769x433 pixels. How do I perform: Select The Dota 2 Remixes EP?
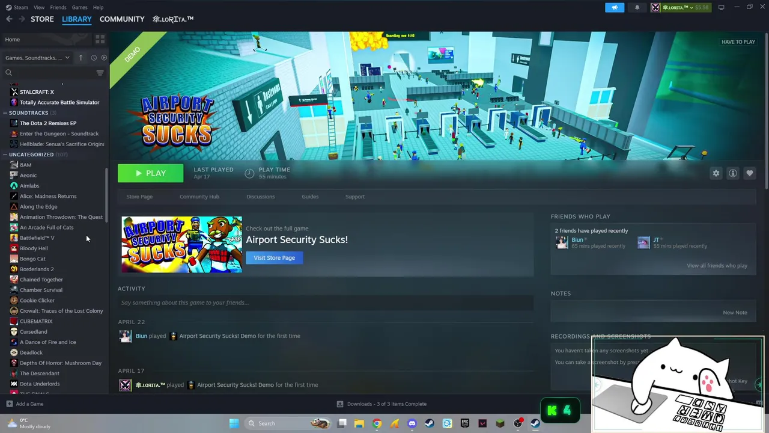pyautogui.click(x=48, y=123)
